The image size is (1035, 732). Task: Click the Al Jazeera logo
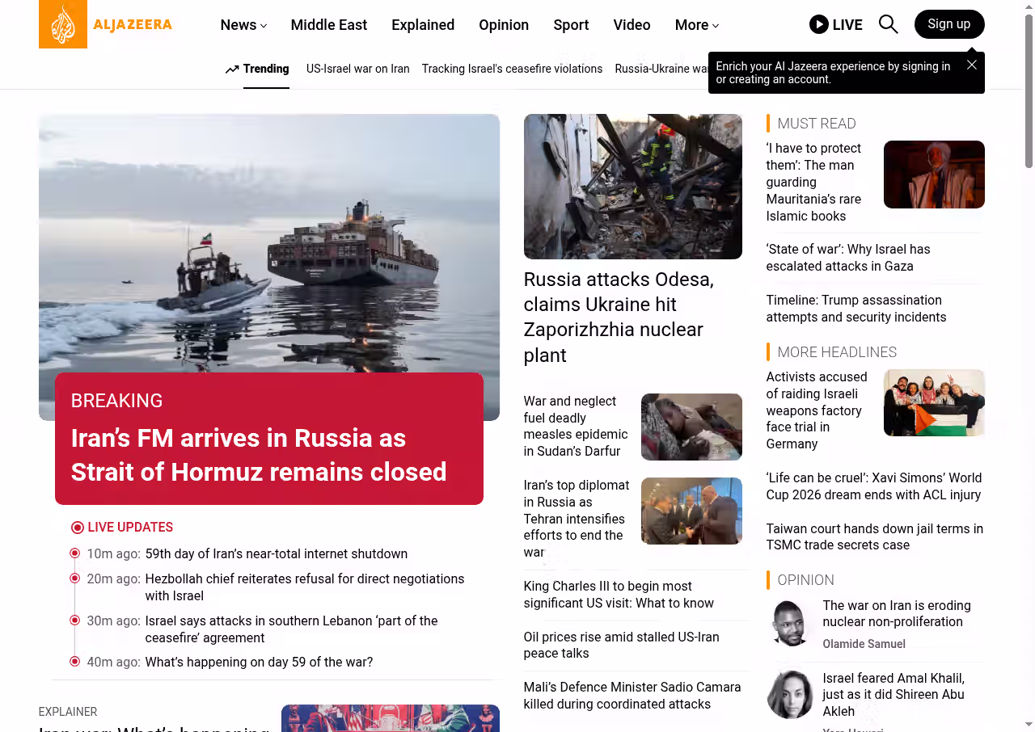point(106,24)
